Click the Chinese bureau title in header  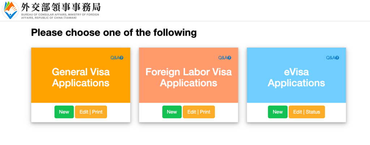pos(61,7)
